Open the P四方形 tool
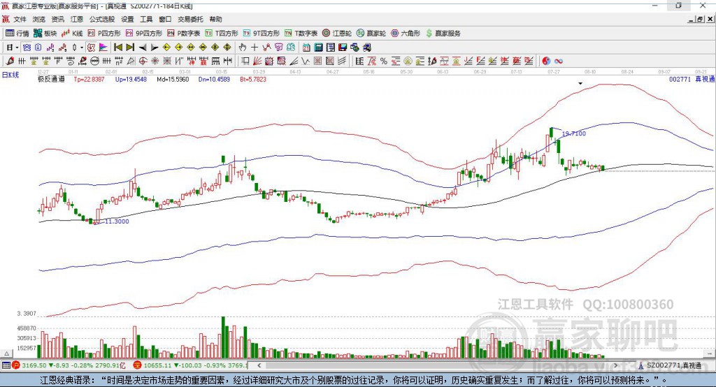Viewport: 716px width, 387px height. tap(104, 34)
